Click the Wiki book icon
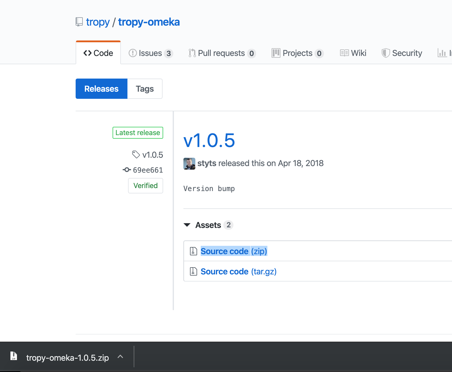This screenshot has height=372, width=452. 345,53
